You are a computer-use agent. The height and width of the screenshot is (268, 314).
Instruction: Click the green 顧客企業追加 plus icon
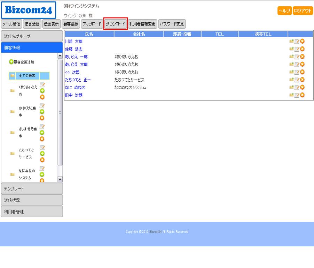(11, 62)
